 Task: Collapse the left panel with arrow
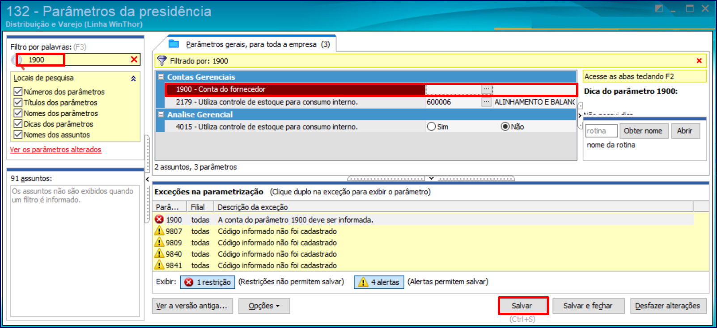point(147,179)
